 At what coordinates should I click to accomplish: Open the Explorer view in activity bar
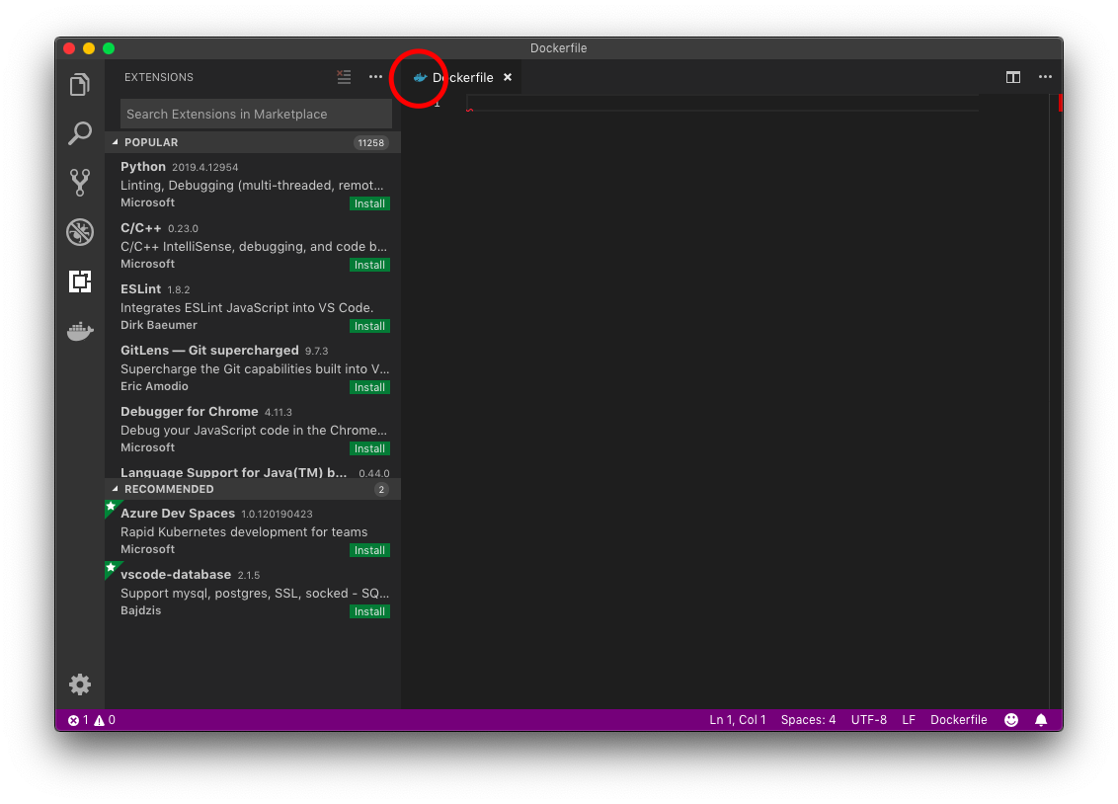coord(80,85)
